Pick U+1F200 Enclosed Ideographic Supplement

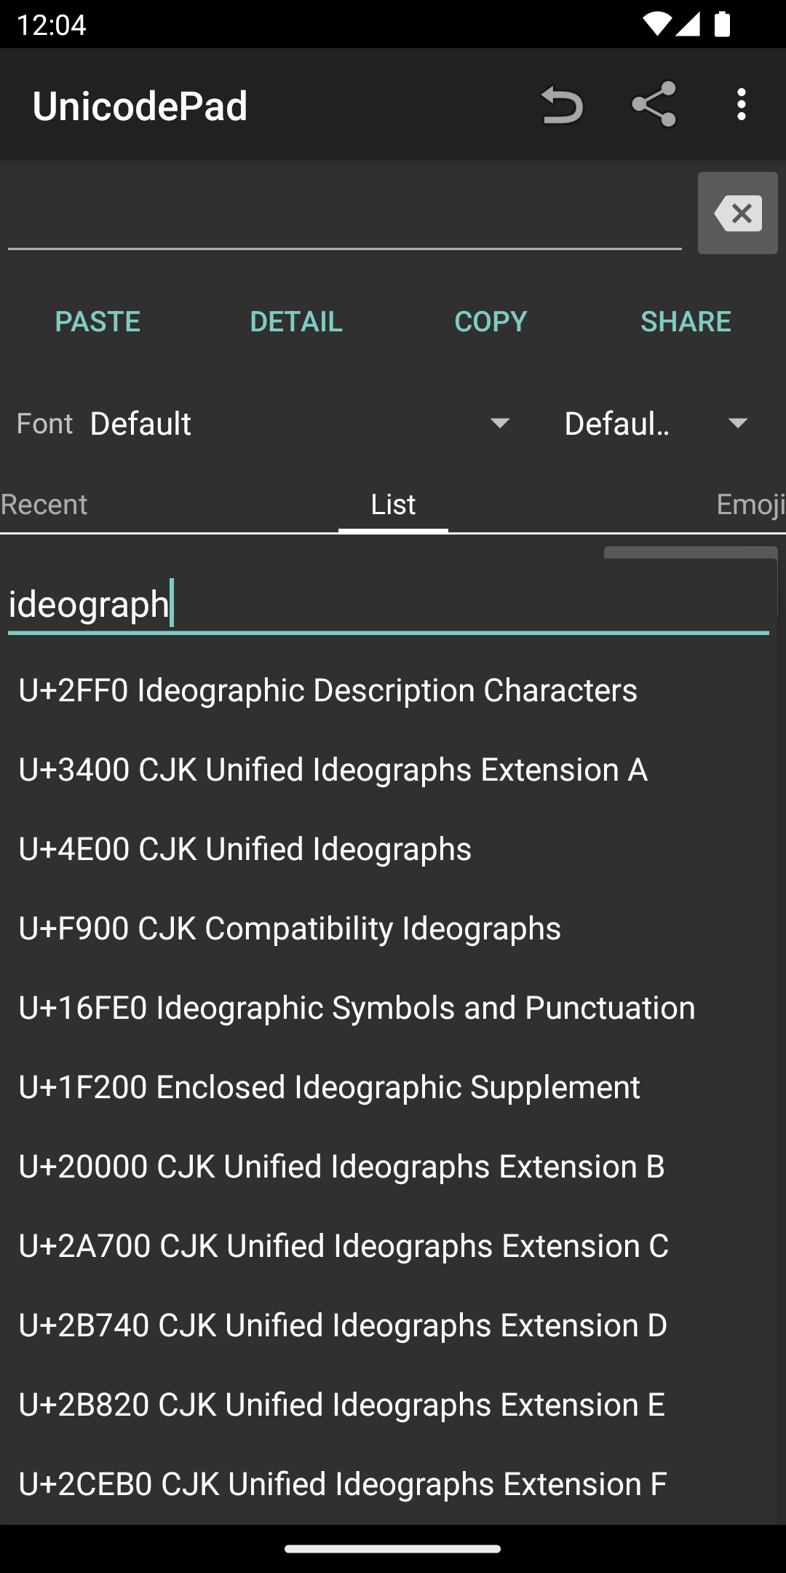click(329, 1087)
